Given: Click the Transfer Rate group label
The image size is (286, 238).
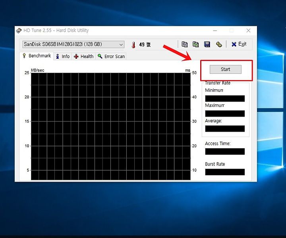Looking at the screenshot, I should pyautogui.click(x=218, y=83).
